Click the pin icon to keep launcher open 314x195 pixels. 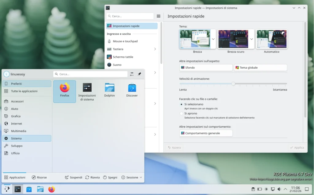click(140, 74)
